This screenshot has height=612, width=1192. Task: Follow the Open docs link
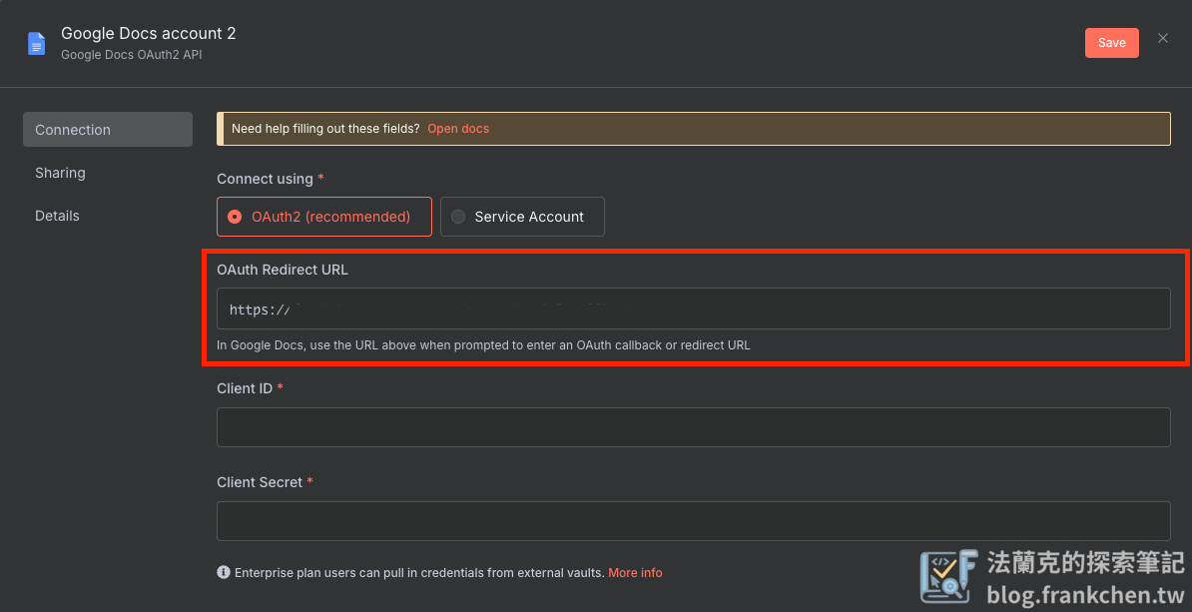pos(458,129)
